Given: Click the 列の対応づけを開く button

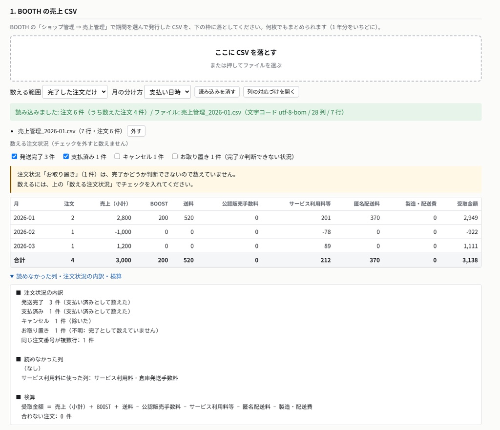Looking at the screenshot, I should point(271,92).
